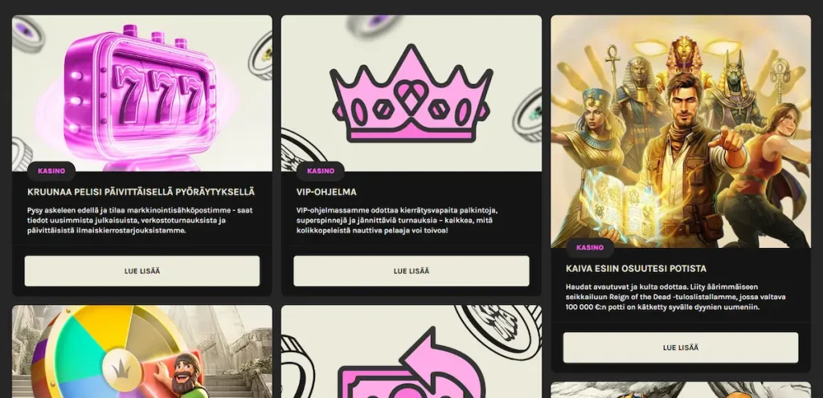Select Lue lisää for Kaiva esiin osuutesi potista
Image resolution: width=823 pixels, height=398 pixels.
tap(681, 347)
